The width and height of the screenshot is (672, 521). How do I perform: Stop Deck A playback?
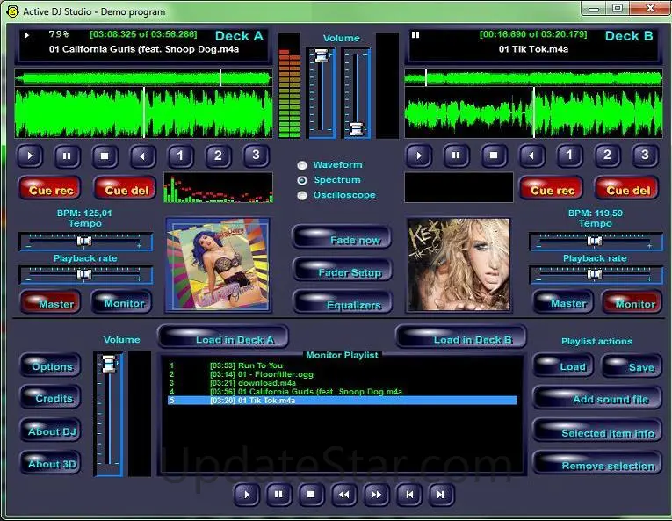pos(105,156)
